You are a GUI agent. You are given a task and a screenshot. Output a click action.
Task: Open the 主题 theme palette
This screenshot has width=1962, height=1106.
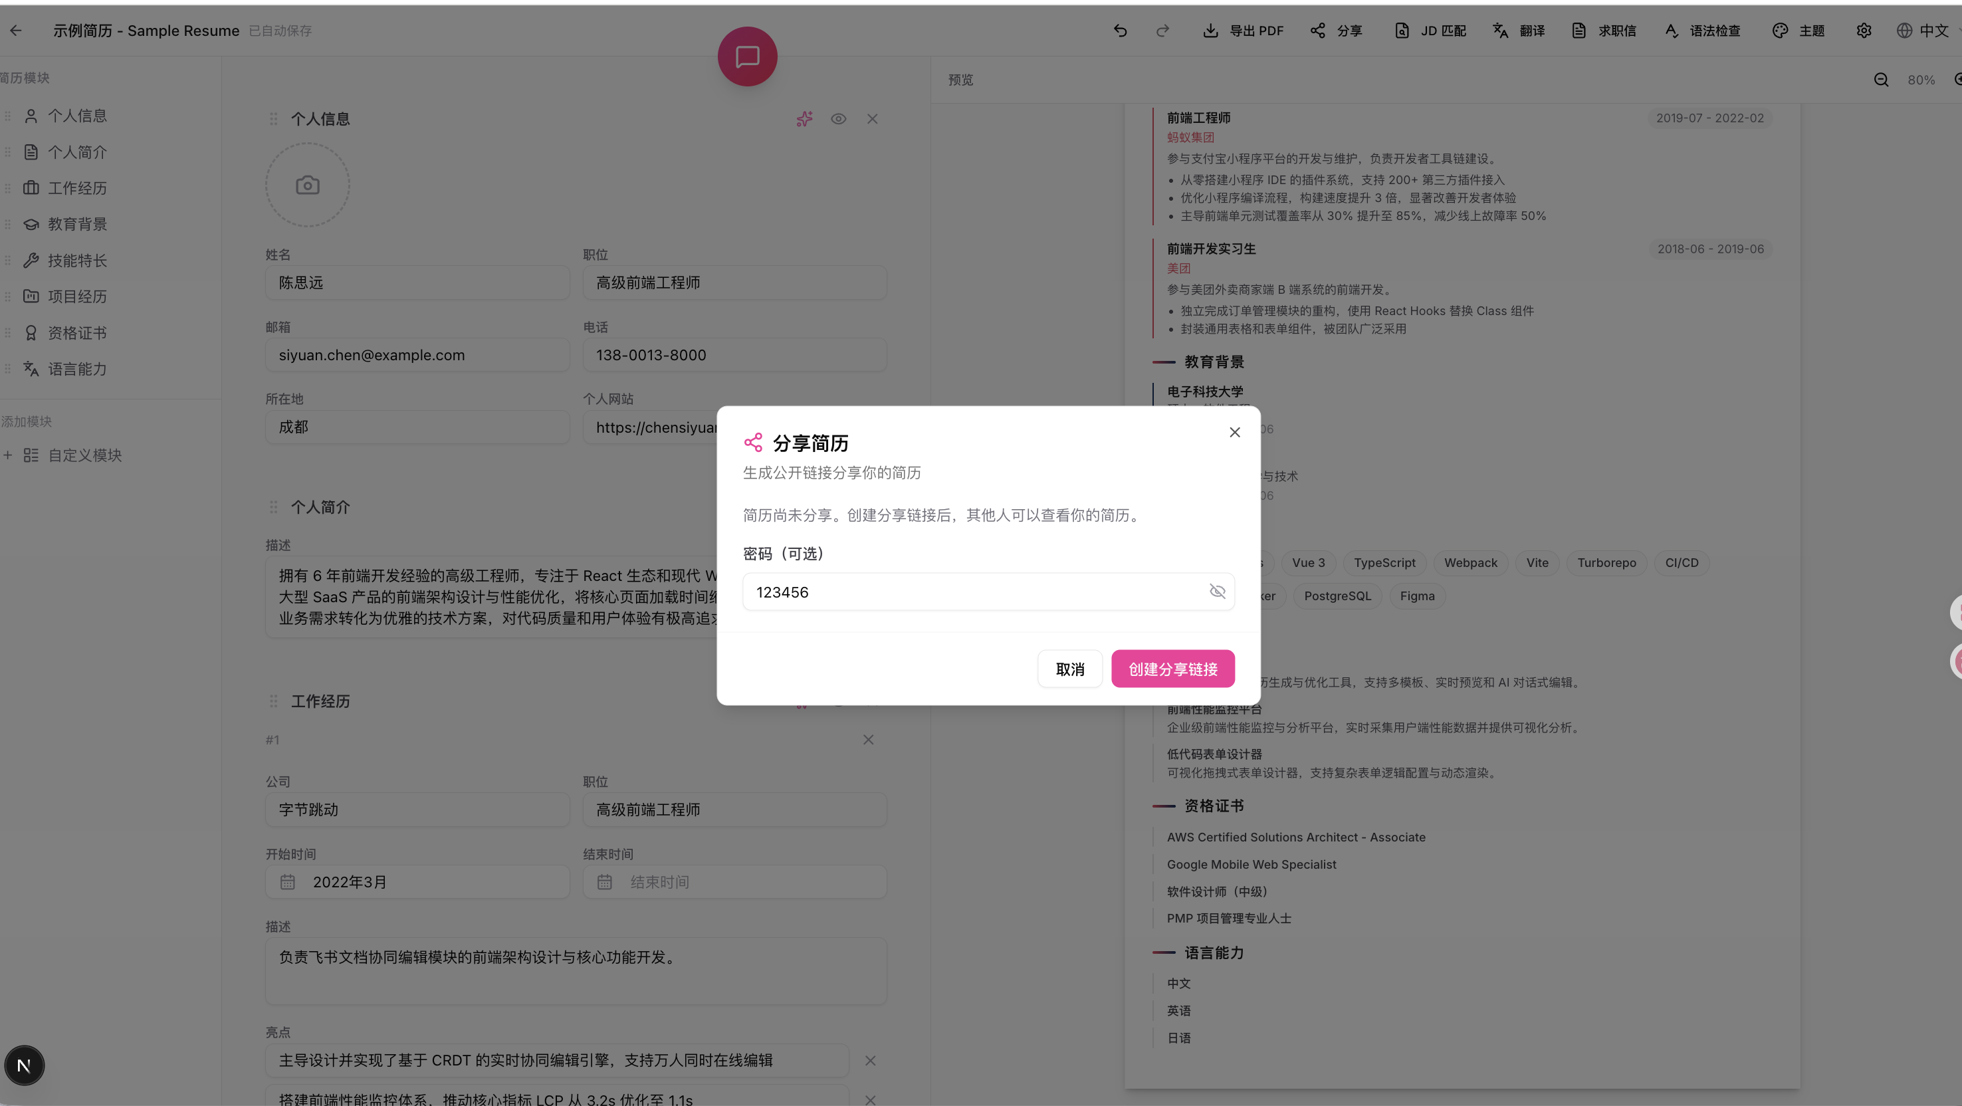(x=1799, y=31)
